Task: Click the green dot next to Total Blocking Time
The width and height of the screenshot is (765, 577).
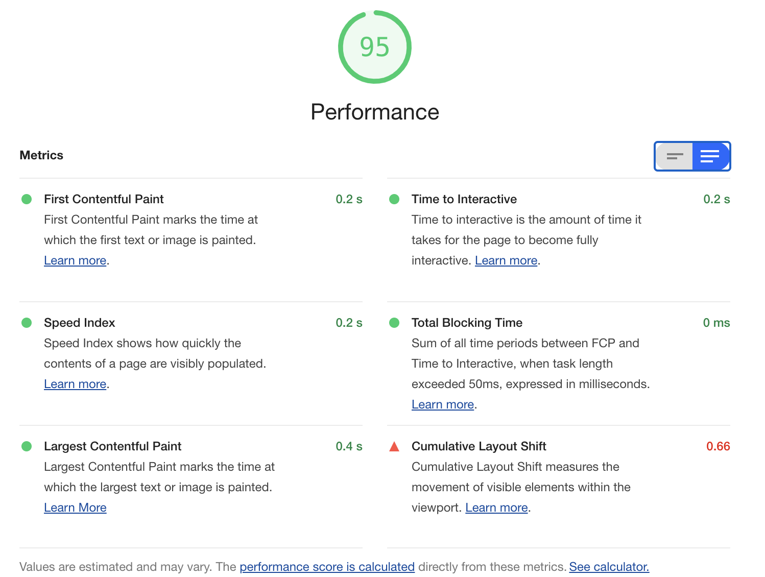Action: 394,323
